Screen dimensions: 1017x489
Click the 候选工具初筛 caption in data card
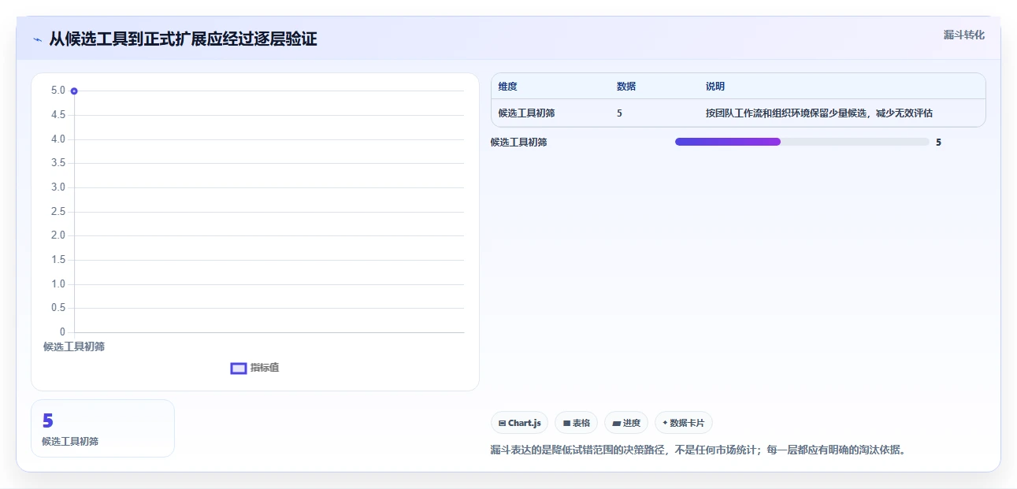[70, 442]
